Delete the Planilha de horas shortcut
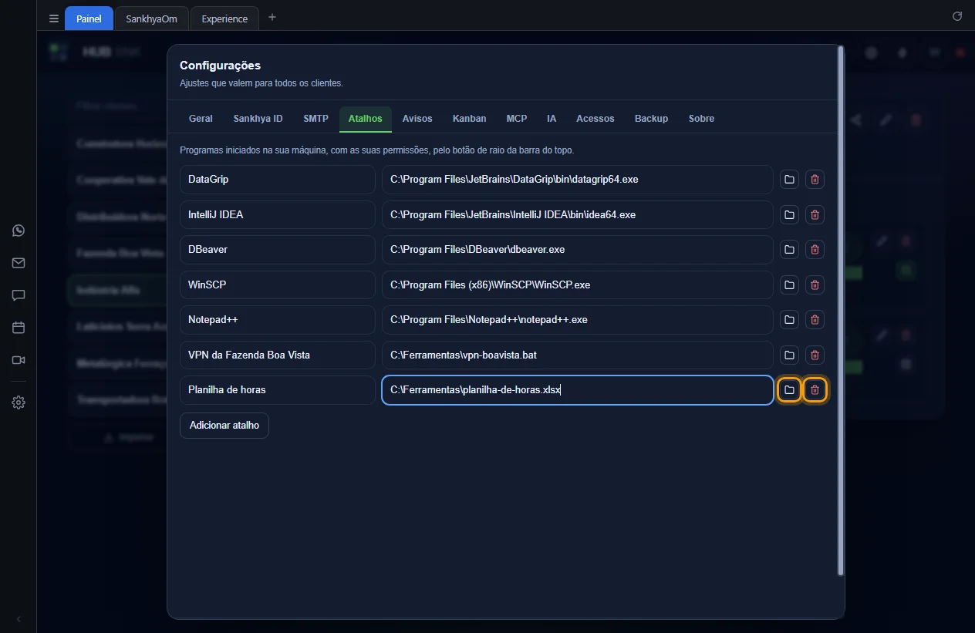 coord(815,390)
